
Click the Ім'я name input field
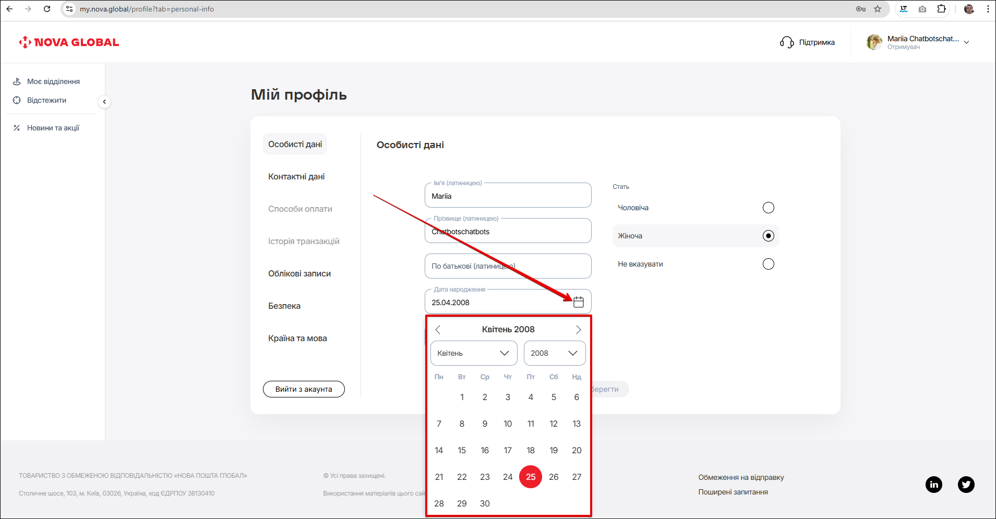[x=507, y=197]
